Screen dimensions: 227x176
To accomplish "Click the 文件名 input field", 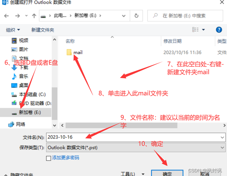I will (x=133, y=137).
